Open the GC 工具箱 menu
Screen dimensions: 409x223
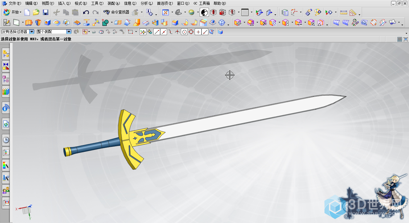click(202, 3)
